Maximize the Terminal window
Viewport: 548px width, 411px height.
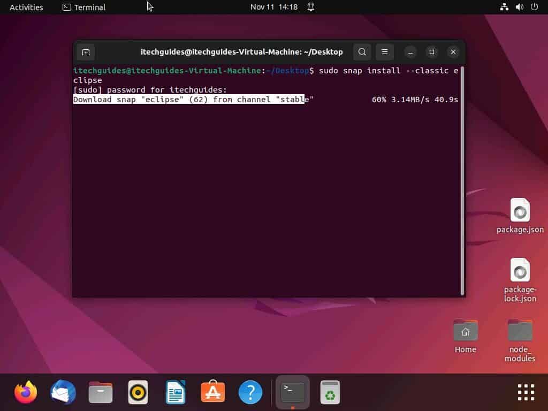(x=432, y=52)
